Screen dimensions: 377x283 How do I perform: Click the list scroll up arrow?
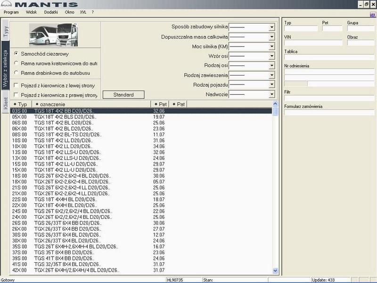tap(275, 104)
